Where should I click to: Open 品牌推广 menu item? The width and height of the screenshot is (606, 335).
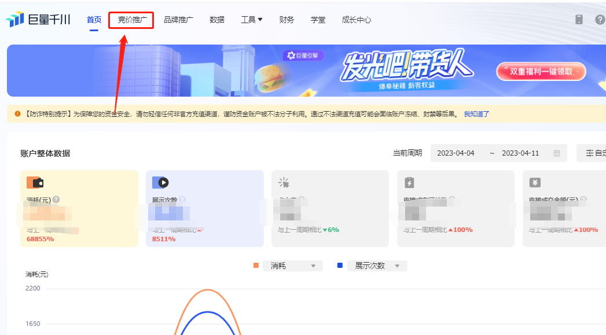tap(178, 20)
